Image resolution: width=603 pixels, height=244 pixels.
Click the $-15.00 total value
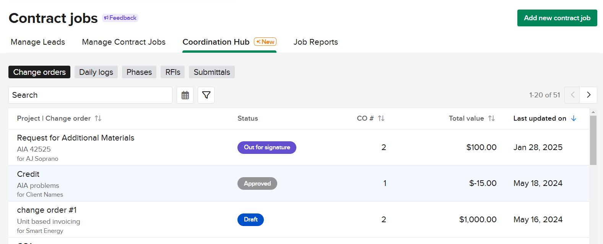click(x=483, y=183)
